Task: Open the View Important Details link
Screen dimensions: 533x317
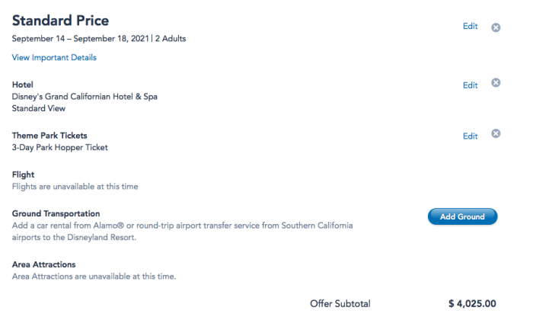Action: click(54, 57)
